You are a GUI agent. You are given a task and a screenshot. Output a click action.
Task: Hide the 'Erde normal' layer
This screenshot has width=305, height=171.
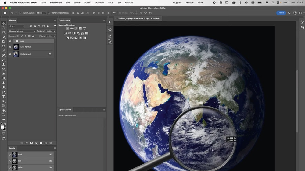coord(10,47)
